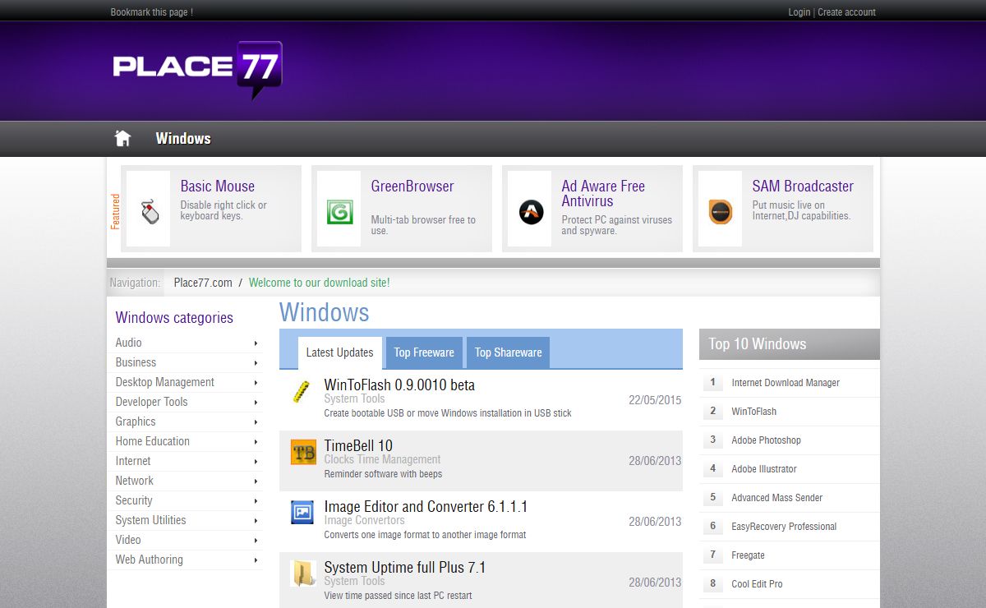Open the Basic Mouse featured icon
The height and width of the screenshot is (608, 986).
[x=149, y=213]
